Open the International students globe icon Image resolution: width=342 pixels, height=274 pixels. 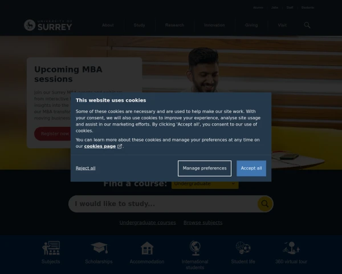coord(195,248)
